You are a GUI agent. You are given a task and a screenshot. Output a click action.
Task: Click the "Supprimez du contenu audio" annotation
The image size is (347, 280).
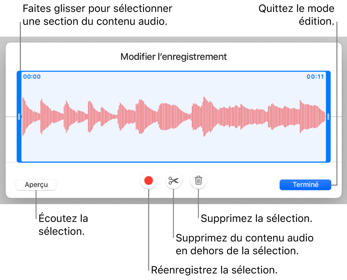coord(244,244)
